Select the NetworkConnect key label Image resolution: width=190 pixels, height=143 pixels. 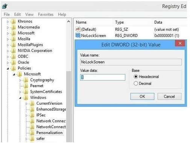(x=51, y=127)
